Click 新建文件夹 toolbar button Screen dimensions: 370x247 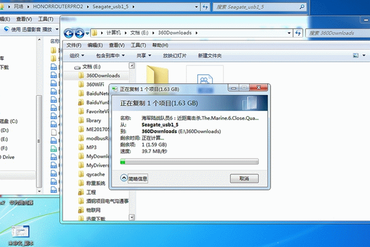point(210,56)
